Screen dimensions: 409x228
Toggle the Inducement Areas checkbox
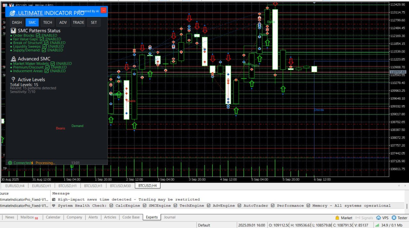47,71
